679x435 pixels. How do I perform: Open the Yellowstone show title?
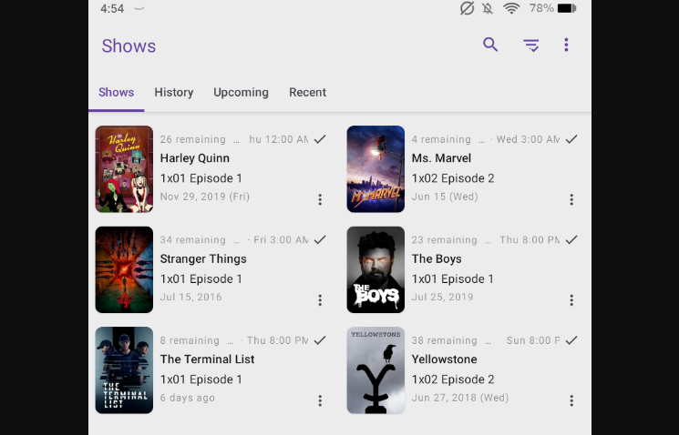click(x=444, y=359)
